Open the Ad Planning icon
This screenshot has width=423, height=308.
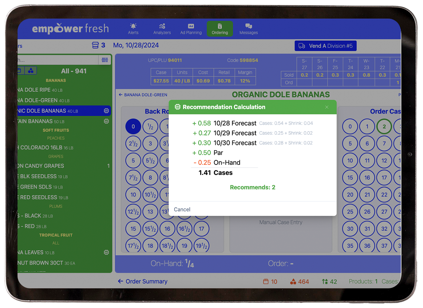point(191,26)
